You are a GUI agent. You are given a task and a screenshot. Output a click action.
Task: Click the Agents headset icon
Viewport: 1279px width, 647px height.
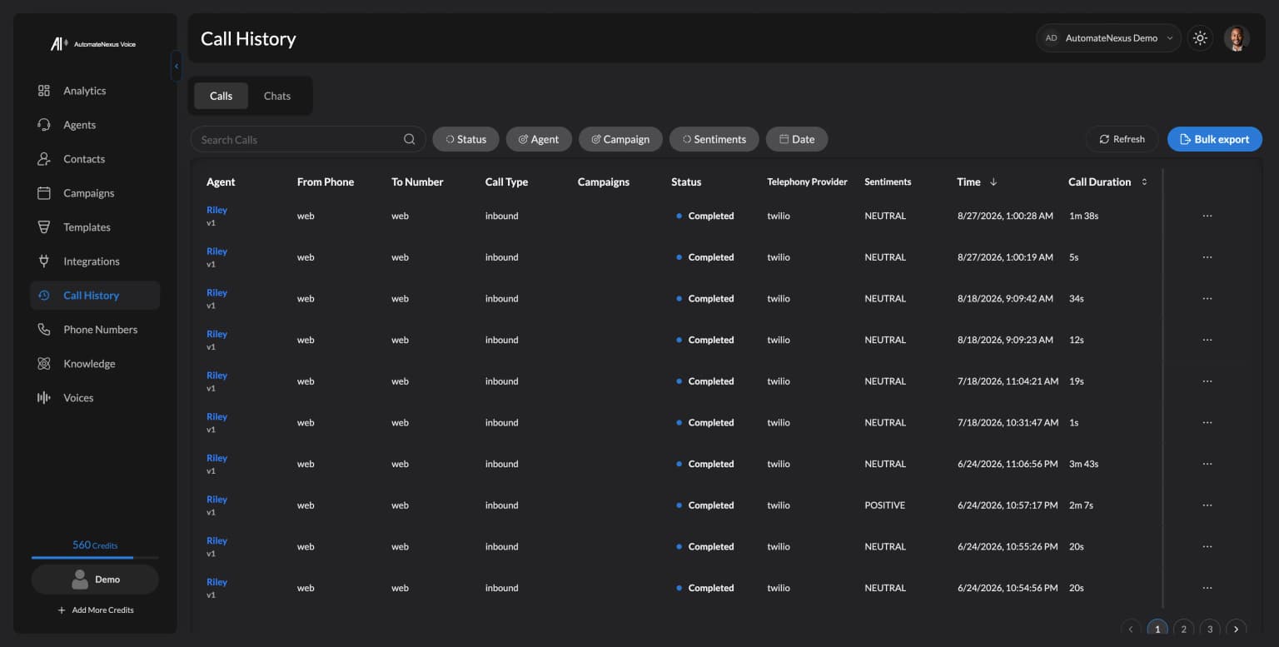click(x=44, y=125)
